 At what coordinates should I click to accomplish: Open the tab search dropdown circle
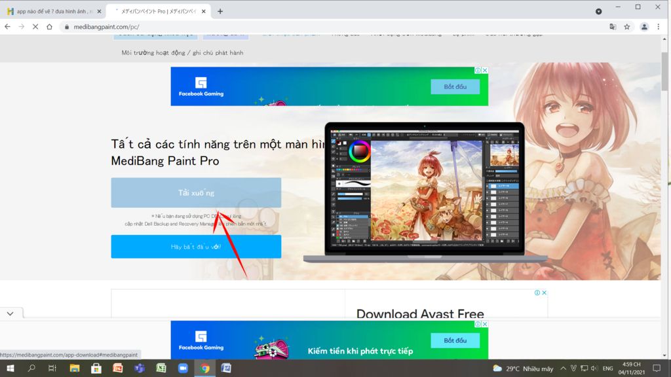[599, 12]
